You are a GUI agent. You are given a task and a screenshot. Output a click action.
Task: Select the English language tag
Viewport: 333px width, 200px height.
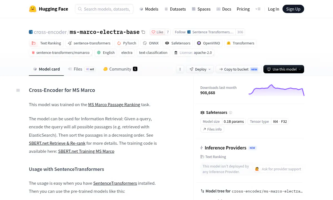click(106, 52)
